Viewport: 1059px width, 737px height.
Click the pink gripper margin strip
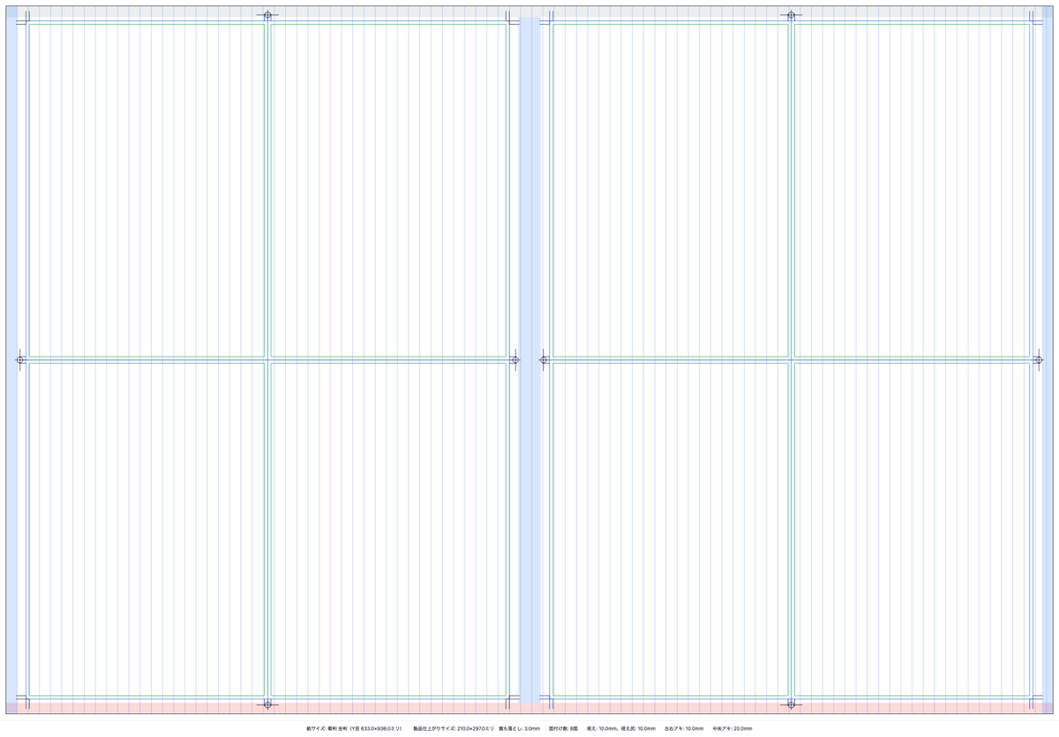click(529, 708)
